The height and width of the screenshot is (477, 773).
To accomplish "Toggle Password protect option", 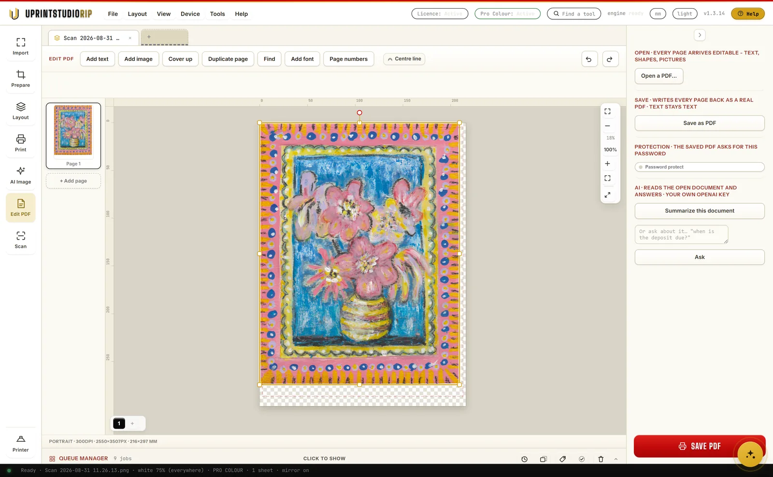I will pos(699,167).
